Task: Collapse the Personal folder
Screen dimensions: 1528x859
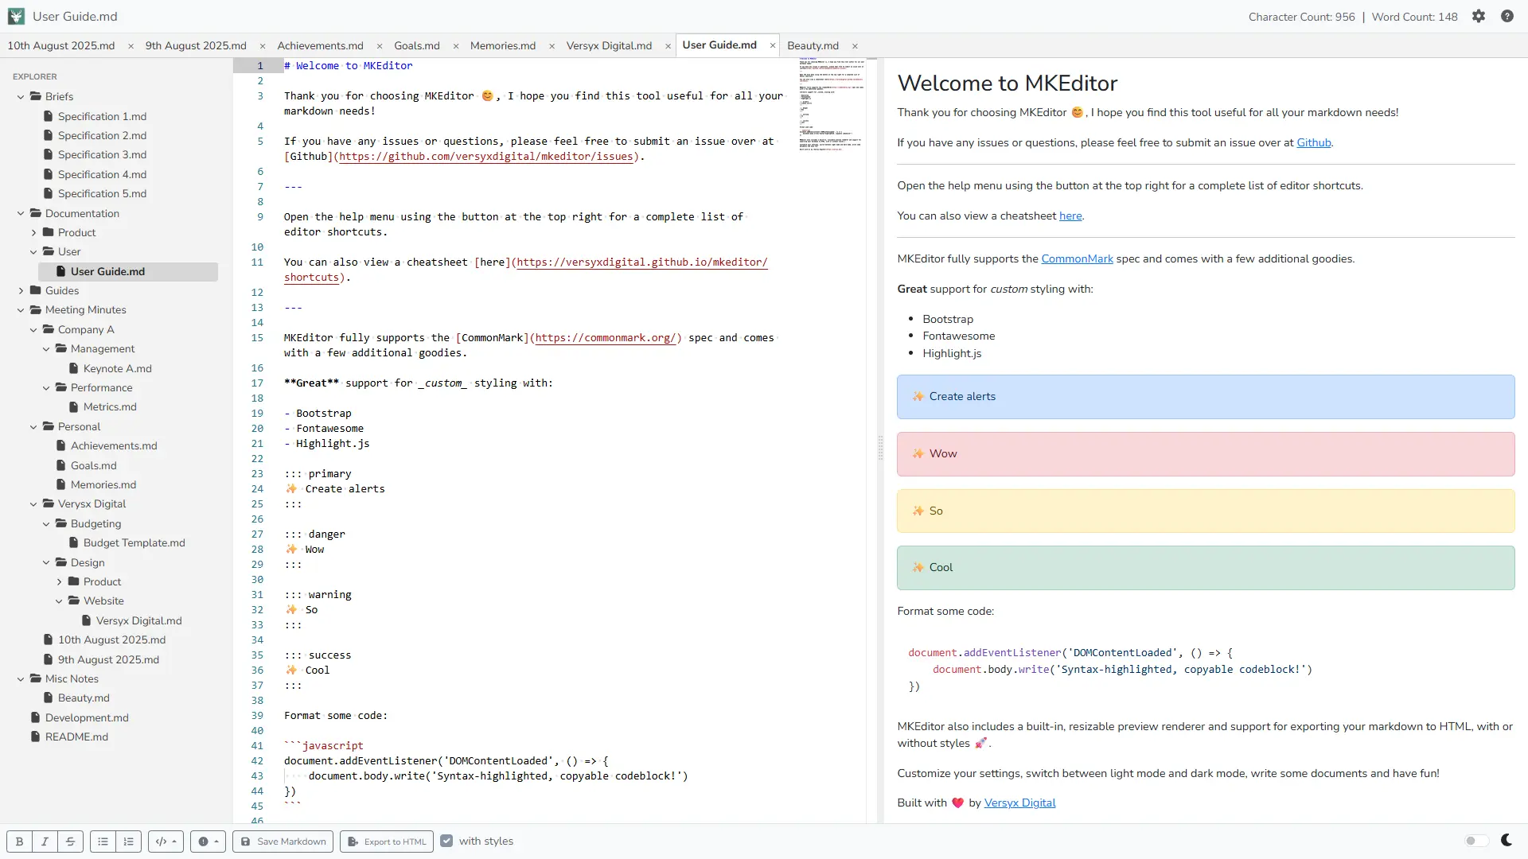Action: (x=33, y=426)
